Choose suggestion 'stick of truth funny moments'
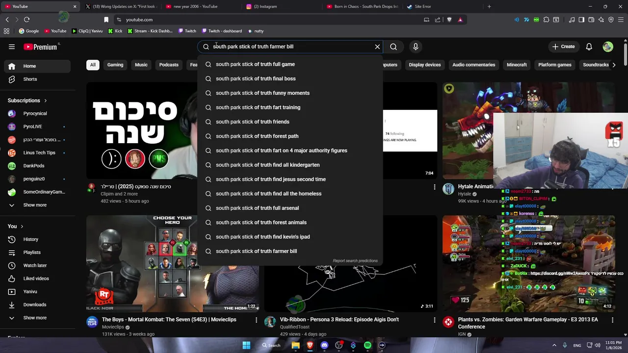 289,93
